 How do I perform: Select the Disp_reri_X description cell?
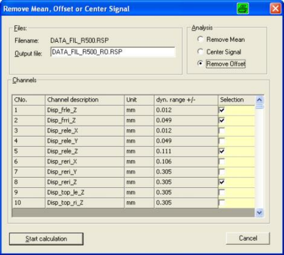[x=85, y=162]
